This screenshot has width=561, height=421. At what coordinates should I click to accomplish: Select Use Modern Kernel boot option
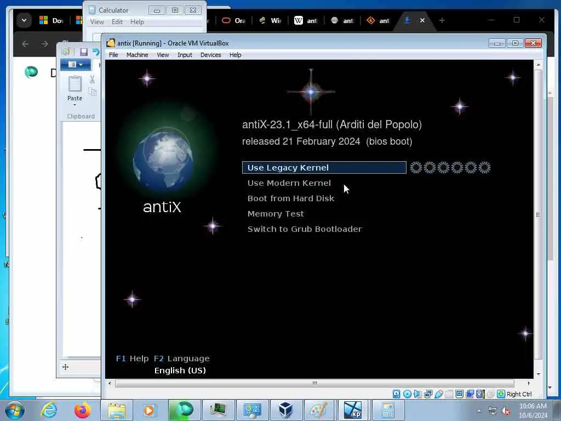pos(289,183)
